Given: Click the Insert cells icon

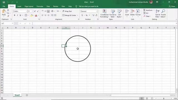Looking at the screenshot, I should pyautogui.click(x=127, y=11).
